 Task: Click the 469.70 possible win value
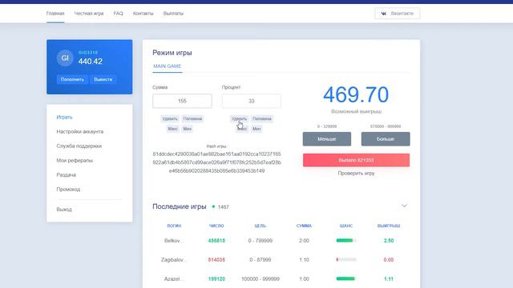pos(356,94)
